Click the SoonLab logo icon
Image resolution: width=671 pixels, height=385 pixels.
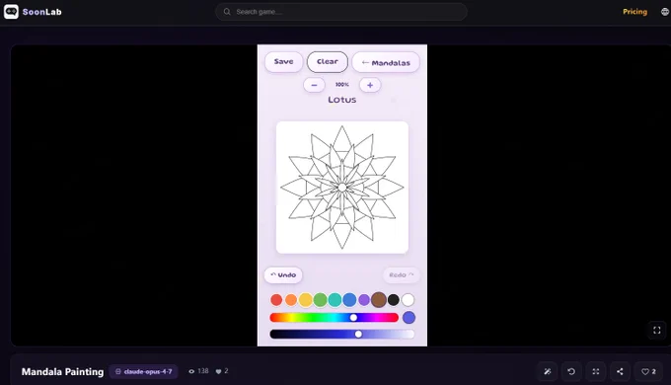(11, 12)
